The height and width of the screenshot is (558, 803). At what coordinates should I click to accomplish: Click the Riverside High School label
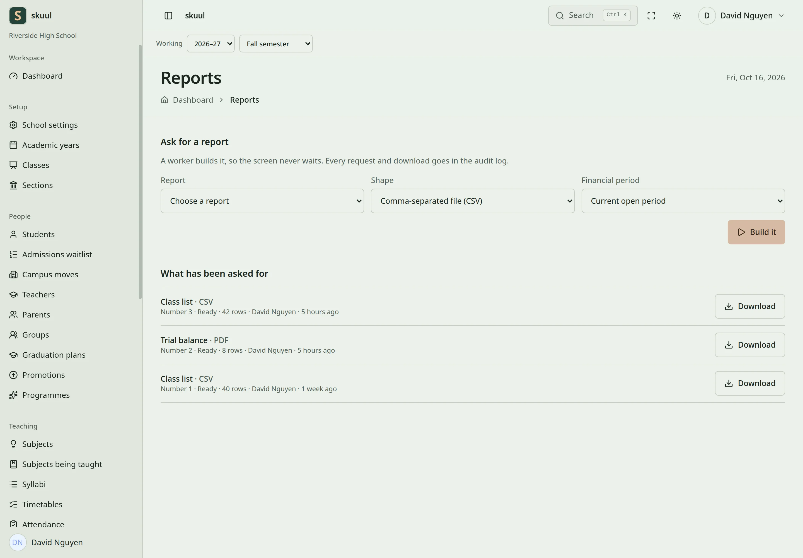pyautogui.click(x=43, y=36)
